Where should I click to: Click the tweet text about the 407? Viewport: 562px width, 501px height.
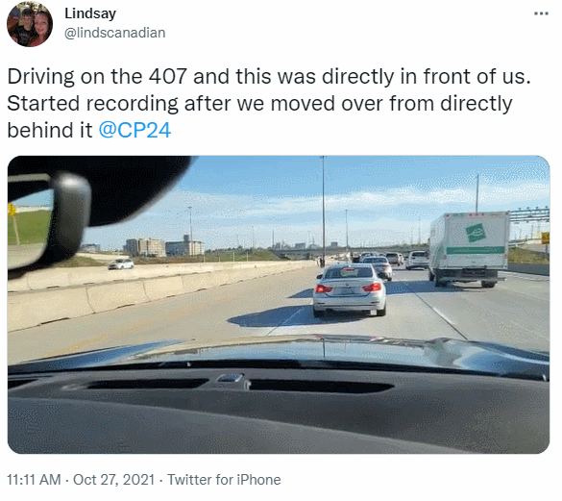[269, 103]
